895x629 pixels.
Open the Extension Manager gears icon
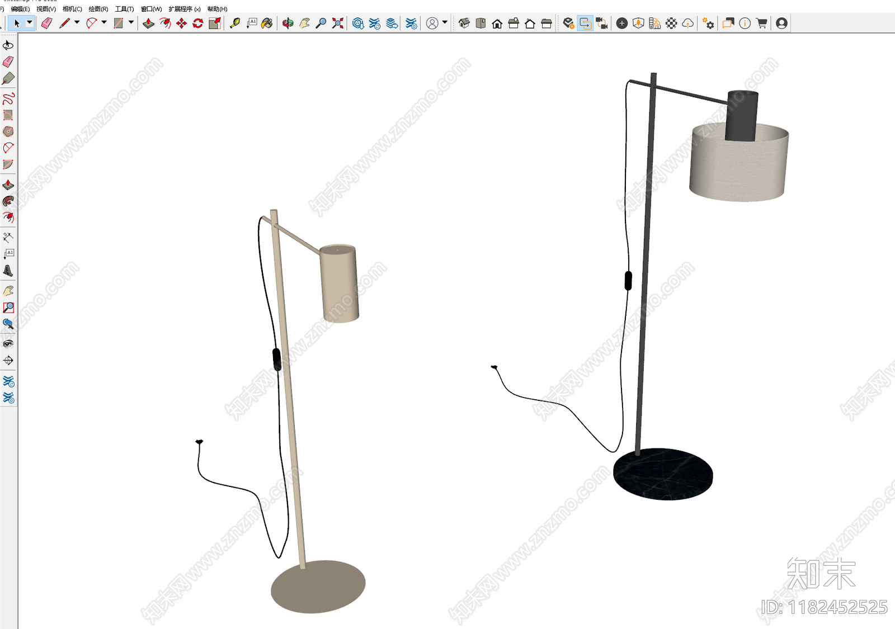click(708, 23)
